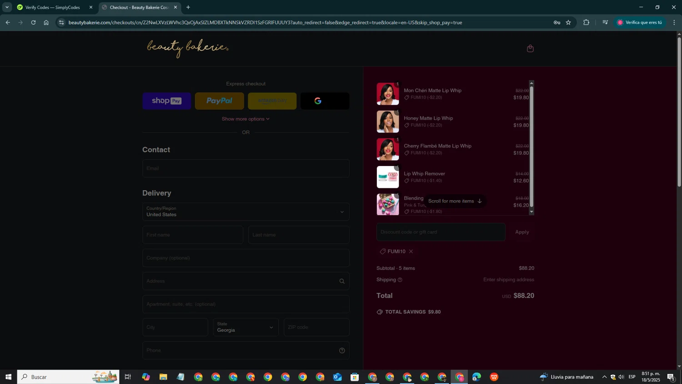Click Lip Whip Remover product thumbnail
Image resolution: width=682 pixels, height=384 pixels.
click(x=388, y=177)
